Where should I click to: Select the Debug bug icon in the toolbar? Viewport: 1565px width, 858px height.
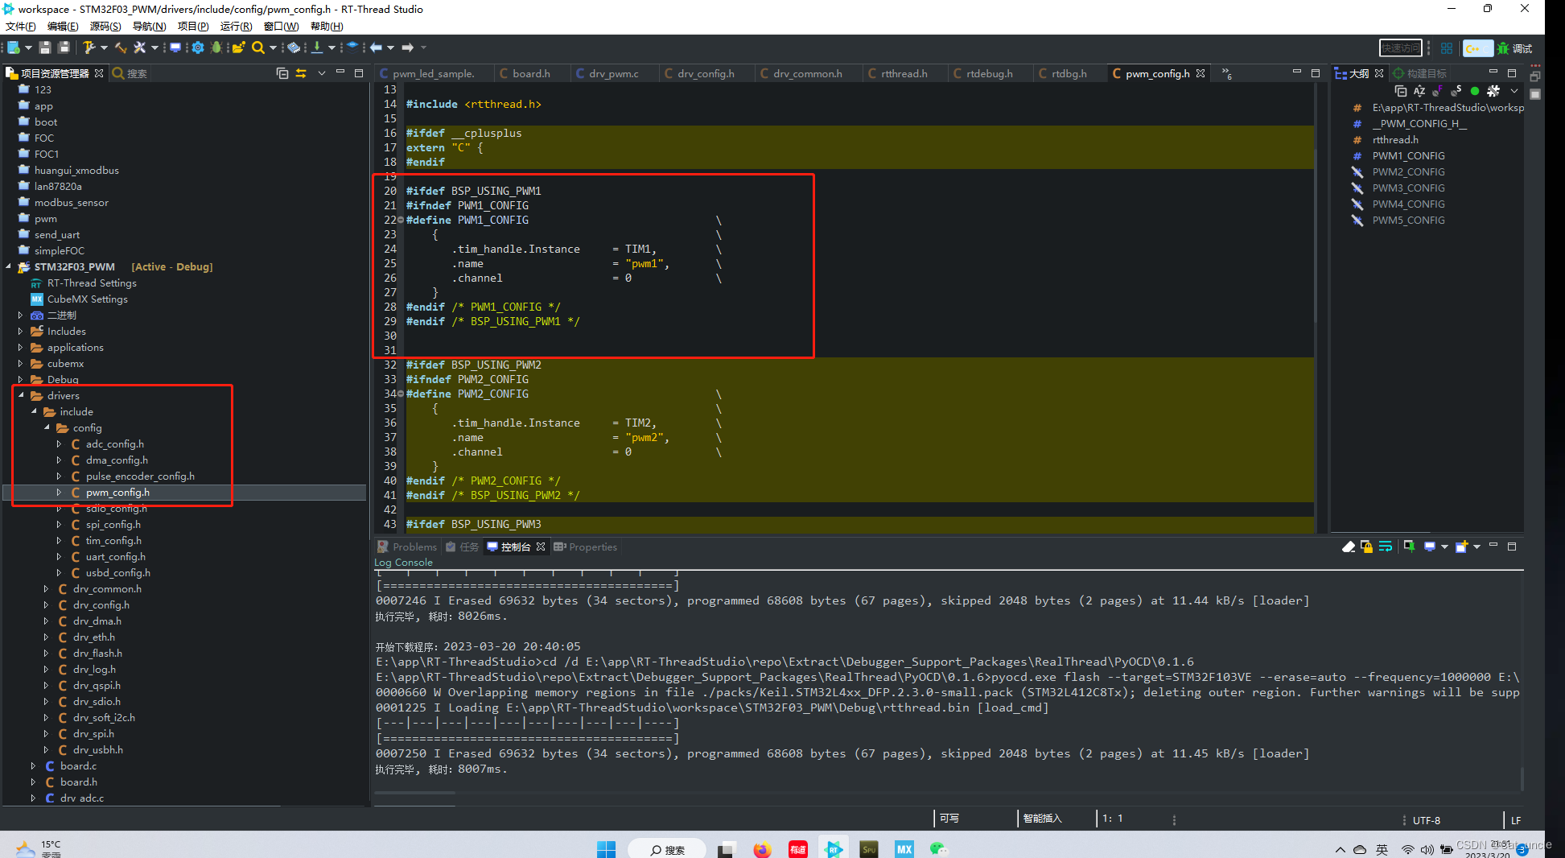(216, 47)
